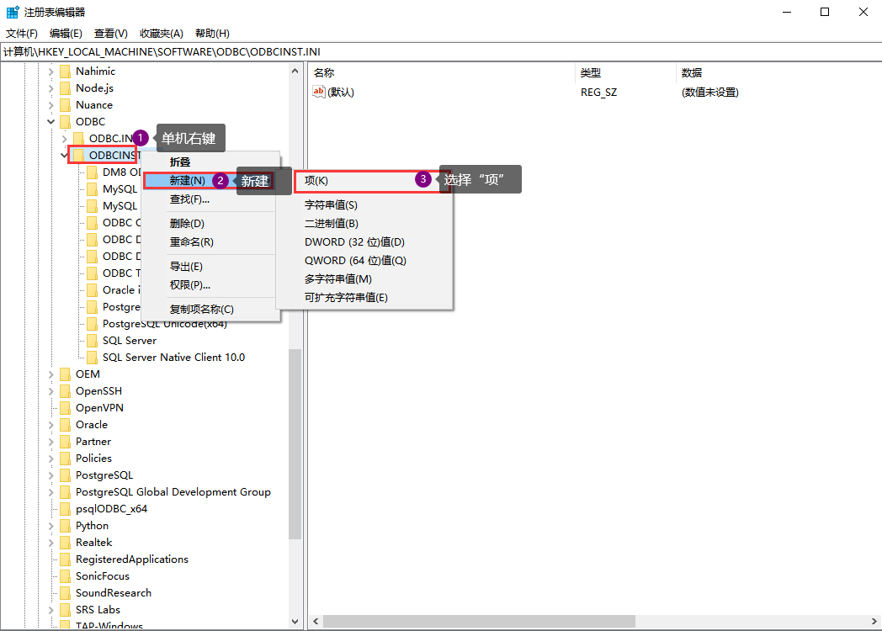
Task: Click 查找(F)... in the context menu
Action: click(210, 199)
